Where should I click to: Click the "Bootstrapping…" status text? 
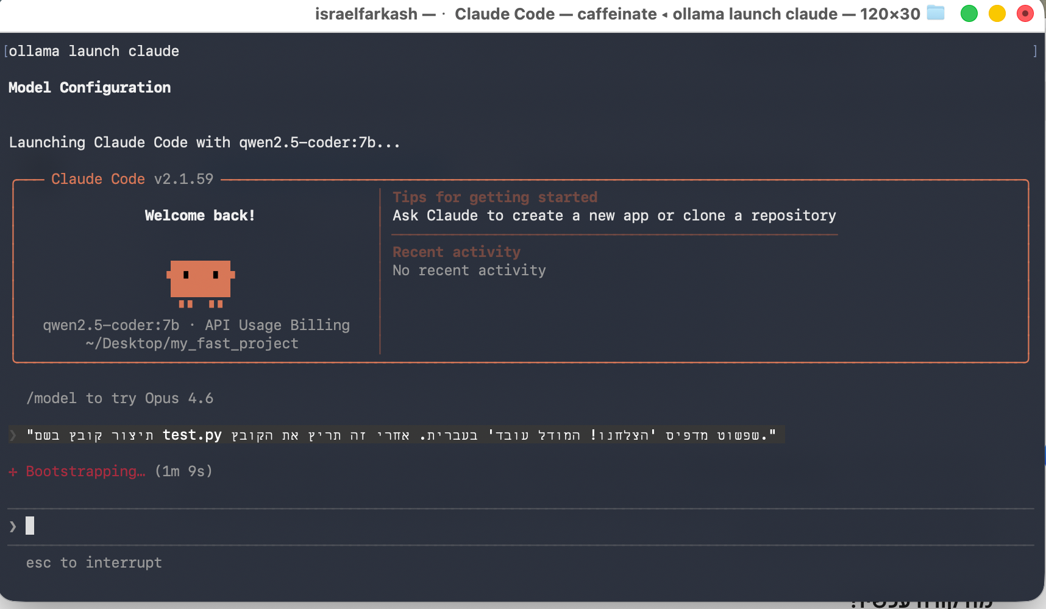point(85,471)
